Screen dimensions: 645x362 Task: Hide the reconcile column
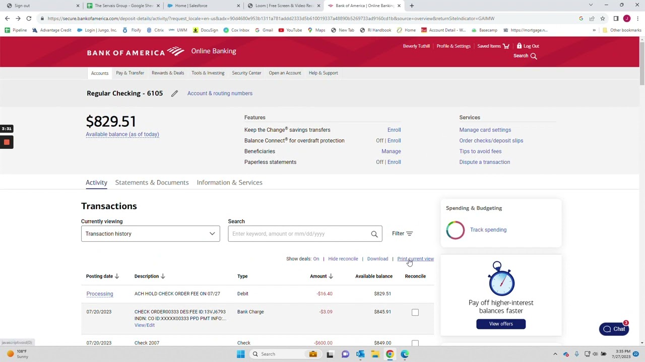pyautogui.click(x=343, y=259)
